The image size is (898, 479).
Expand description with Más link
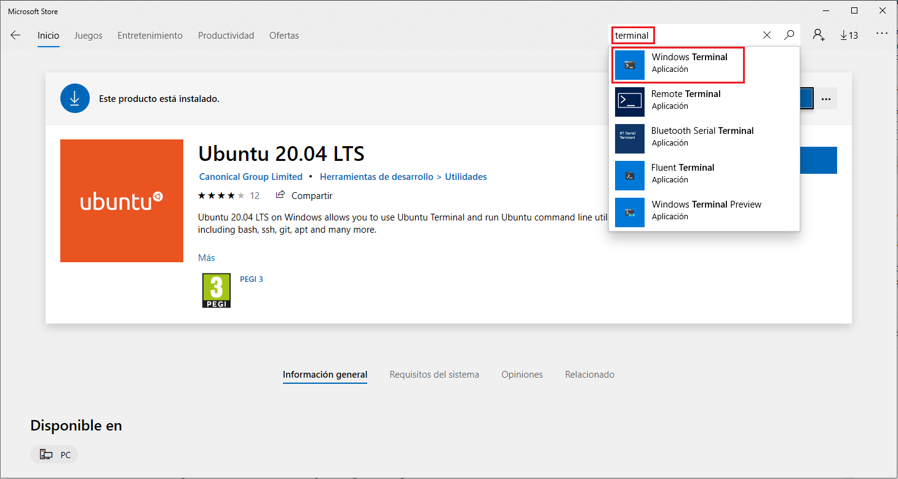point(206,258)
